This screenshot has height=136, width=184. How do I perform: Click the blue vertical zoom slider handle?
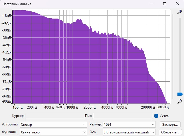coord(180,94)
